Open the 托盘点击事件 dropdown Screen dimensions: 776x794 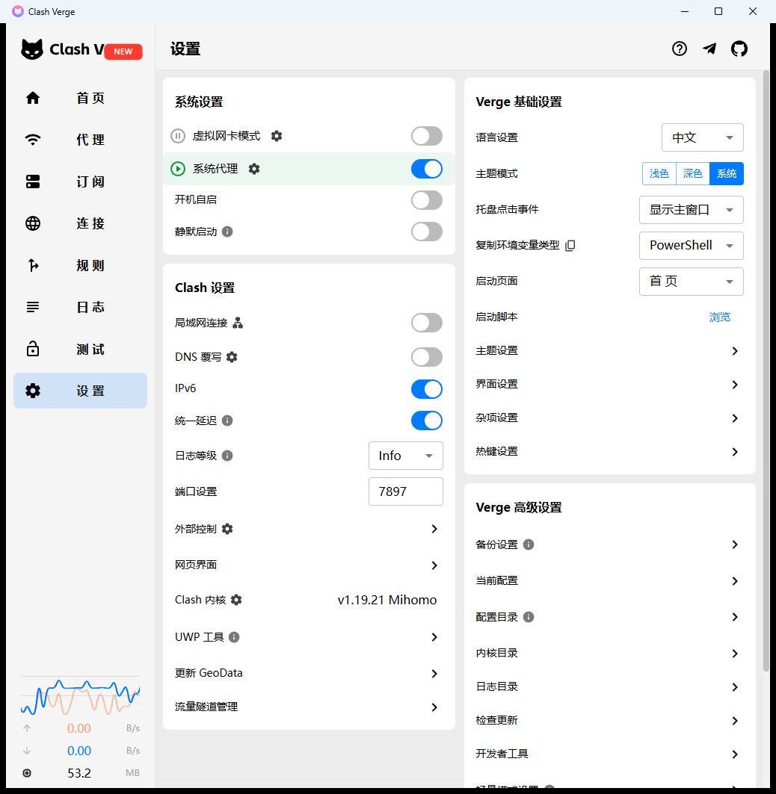692,210
